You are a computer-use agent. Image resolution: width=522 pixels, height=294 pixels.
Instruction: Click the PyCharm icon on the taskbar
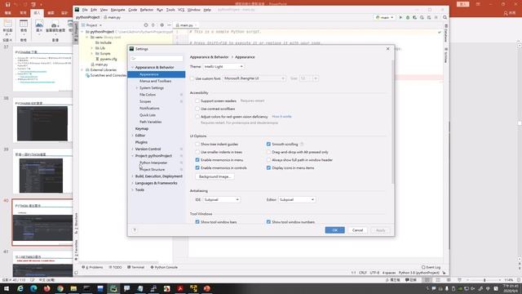113,288
